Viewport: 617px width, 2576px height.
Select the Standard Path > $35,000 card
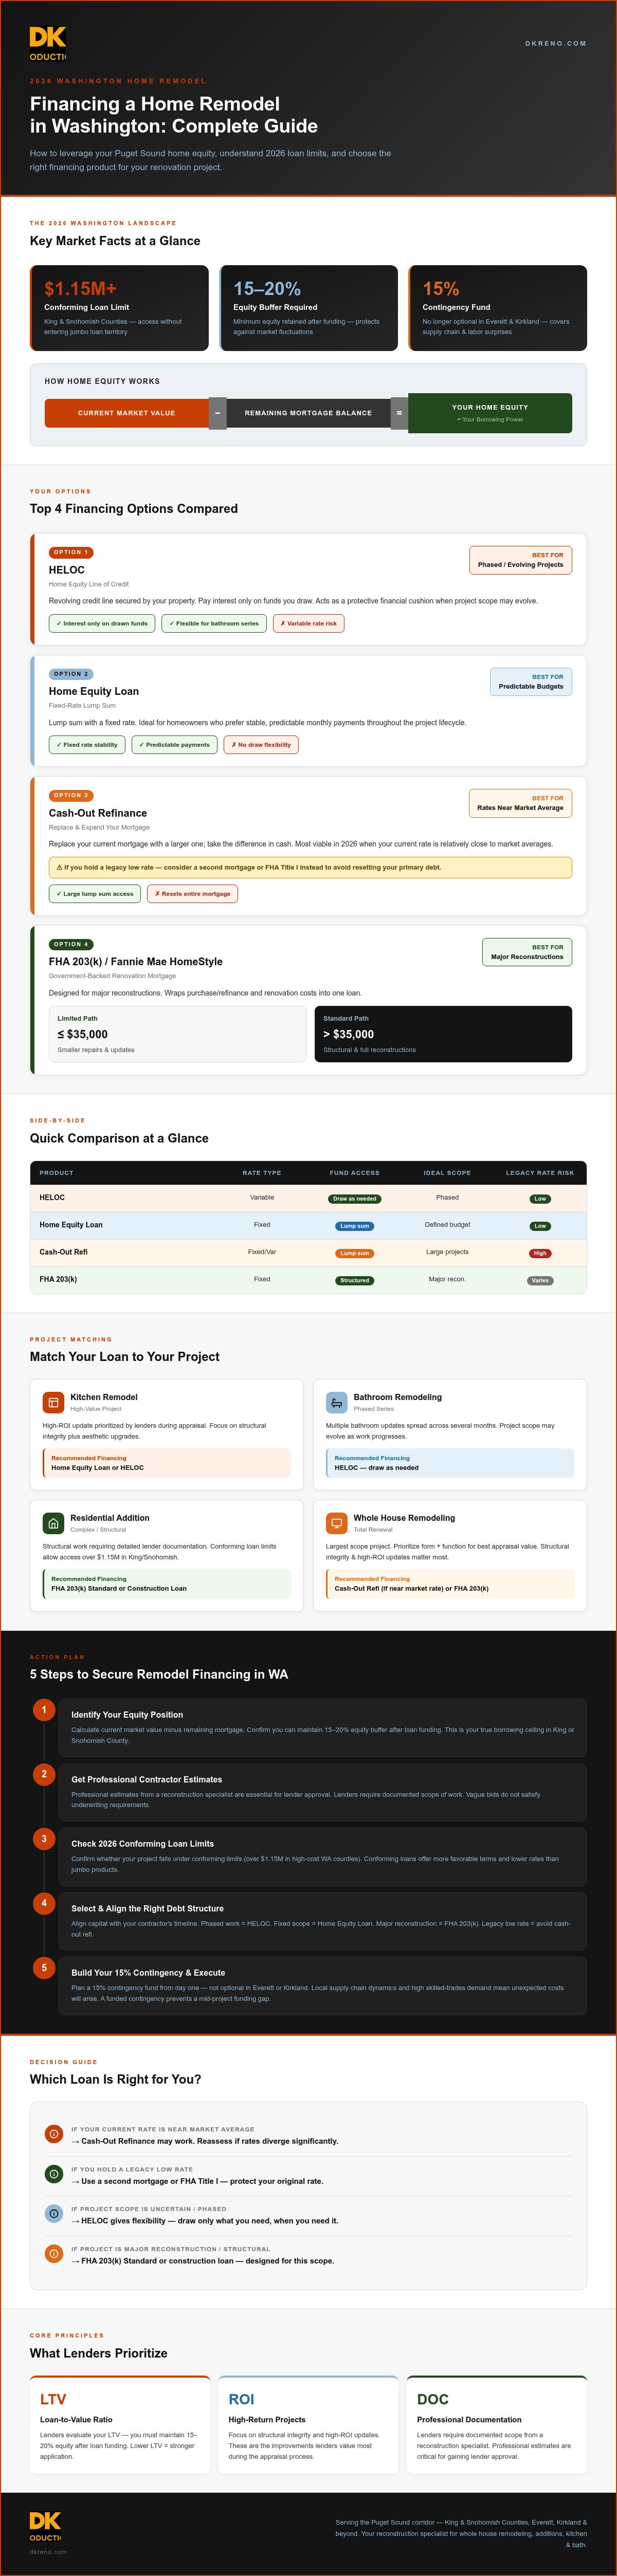tap(443, 1034)
